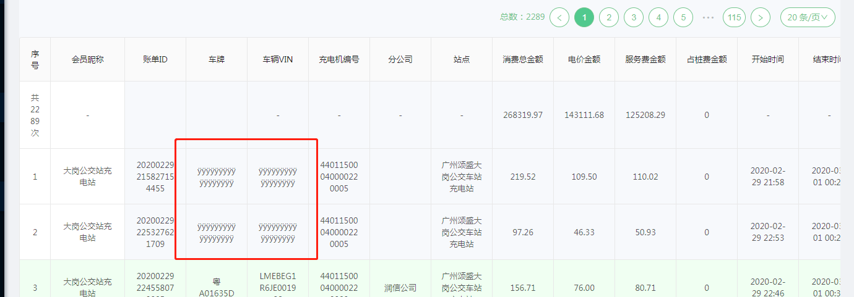
Task: Click the 消费总金额 column header
Action: pyautogui.click(x=523, y=59)
